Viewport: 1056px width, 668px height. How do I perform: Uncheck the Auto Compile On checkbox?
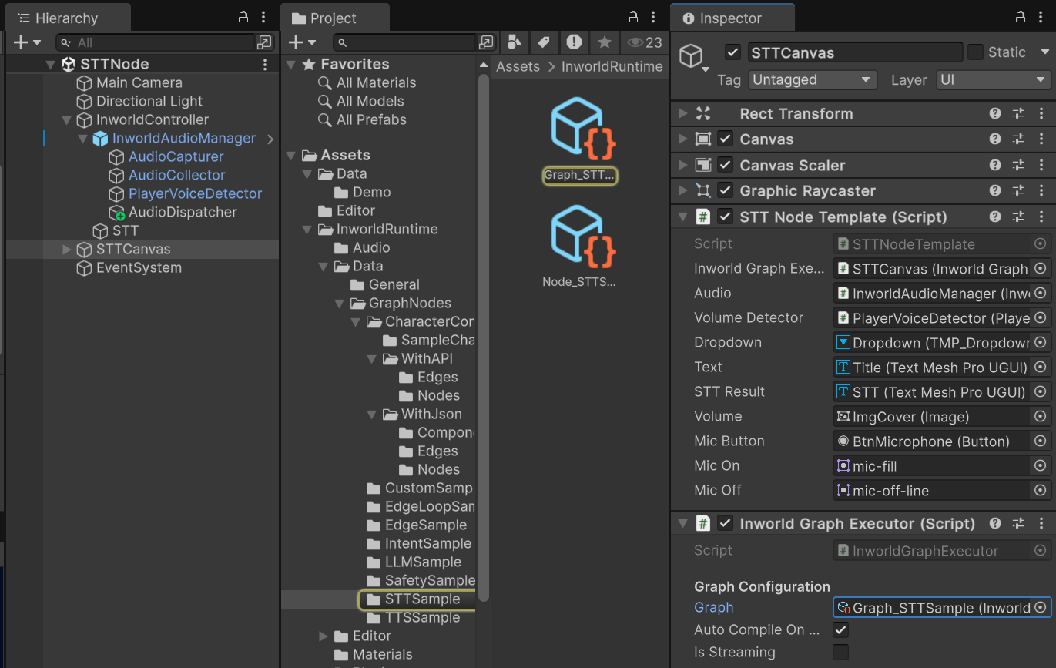pos(840,629)
